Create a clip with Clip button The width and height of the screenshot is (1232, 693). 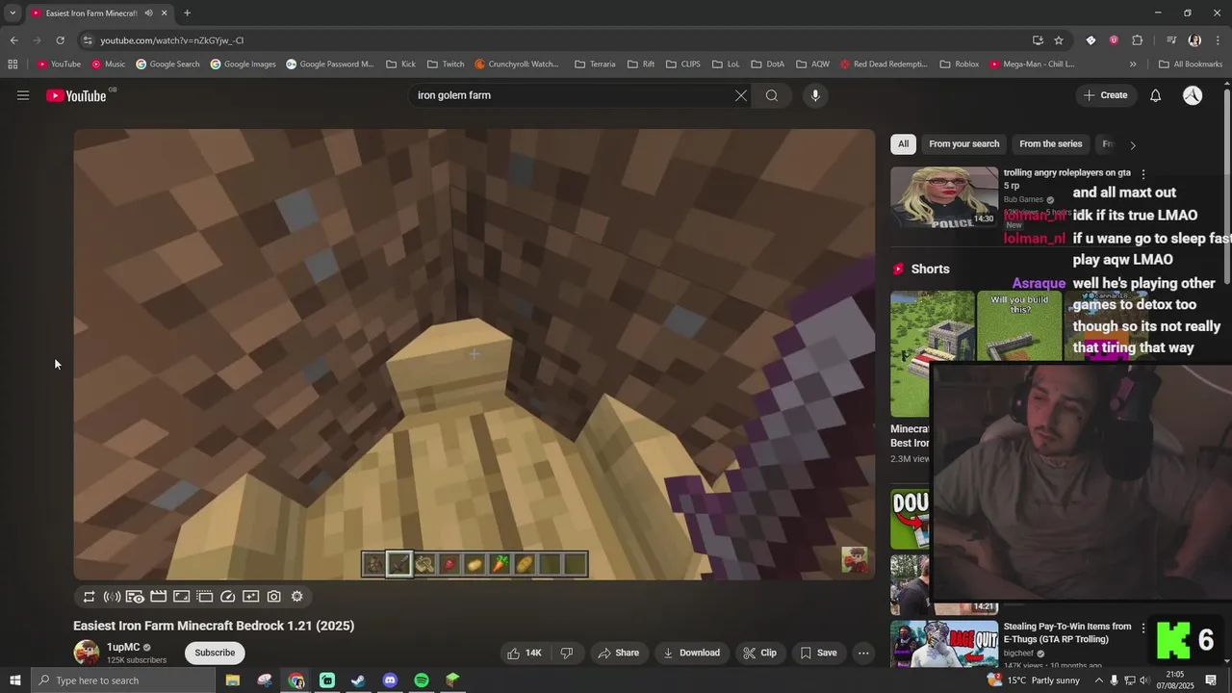pos(759,653)
